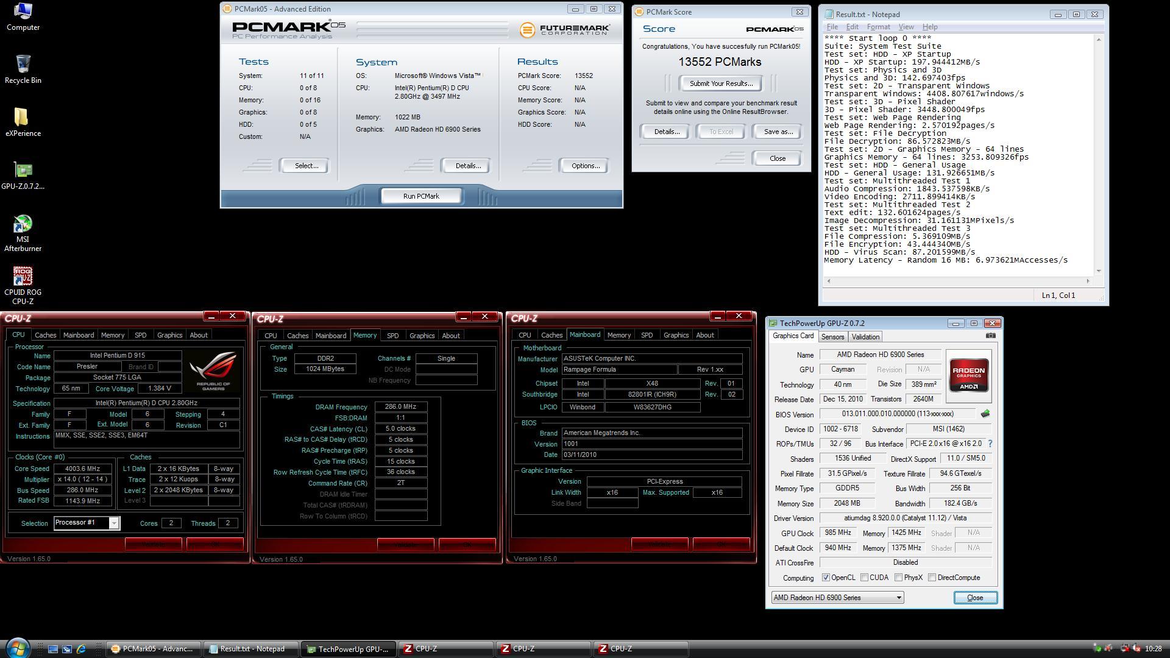The width and height of the screenshot is (1170, 658).
Task: Click the Show Desktop quick launch icon
Action: coord(53,649)
